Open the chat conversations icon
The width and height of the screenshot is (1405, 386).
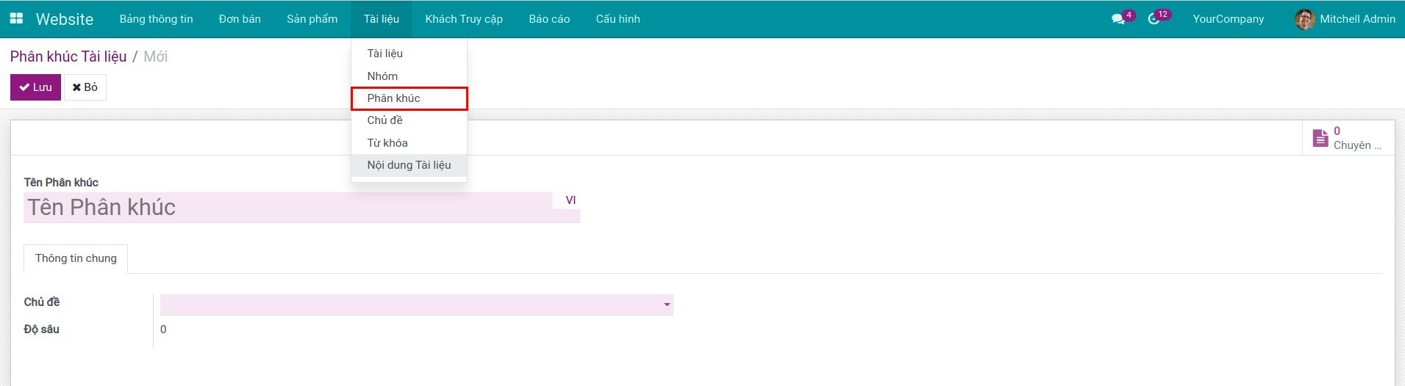click(1118, 19)
